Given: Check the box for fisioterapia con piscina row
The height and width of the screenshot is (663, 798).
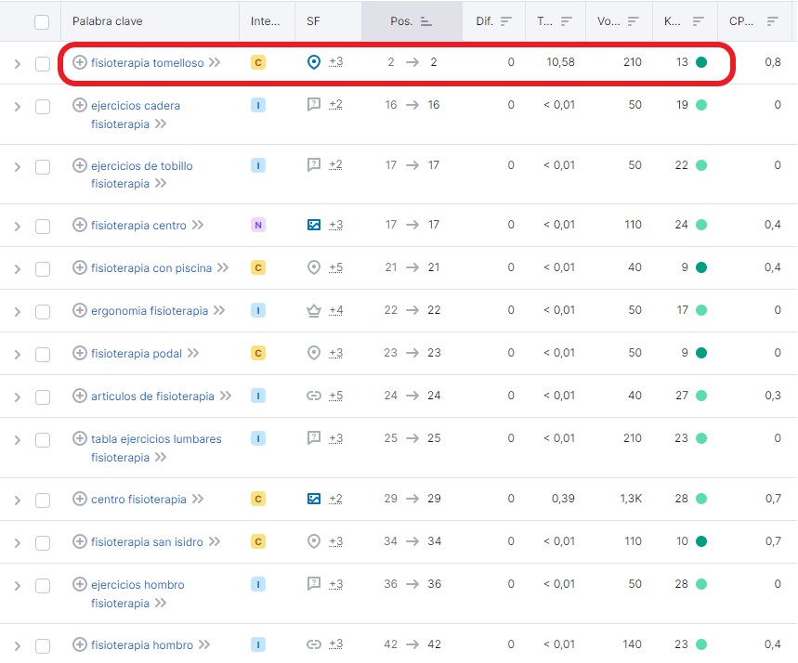Looking at the screenshot, I should pyautogui.click(x=43, y=268).
